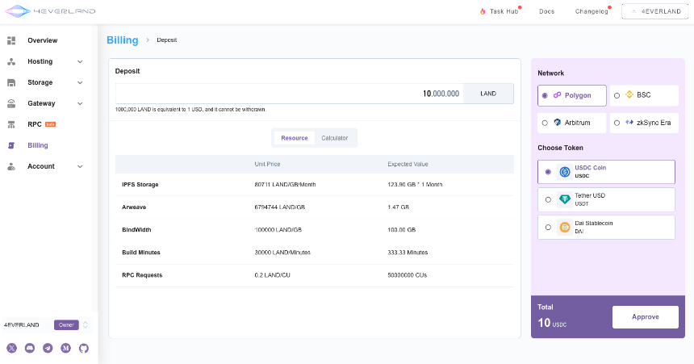Open the GitHub social icon
Viewport: 694px width, 364px height.
pyautogui.click(x=84, y=348)
